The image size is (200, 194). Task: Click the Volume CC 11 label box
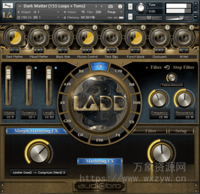coord(9,115)
